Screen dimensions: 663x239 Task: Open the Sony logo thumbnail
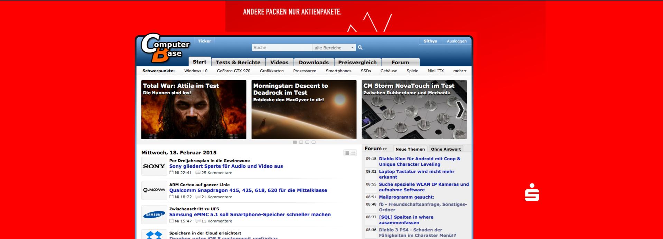pos(154,166)
